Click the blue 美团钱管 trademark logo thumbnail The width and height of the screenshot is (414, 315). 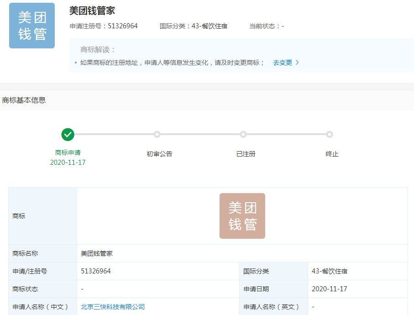click(32, 26)
